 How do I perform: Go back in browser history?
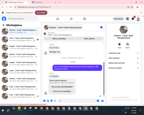3,7
